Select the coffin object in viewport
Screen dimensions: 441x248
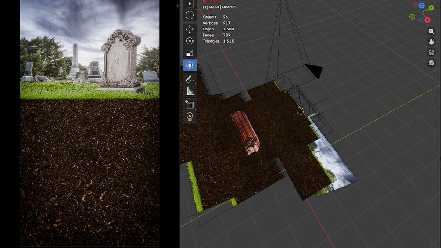pyautogui.click(x=245, y=132)
